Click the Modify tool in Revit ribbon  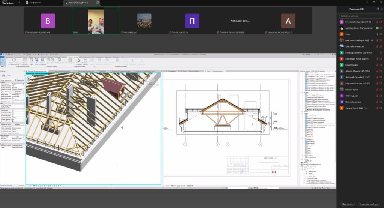click(4, 60)
